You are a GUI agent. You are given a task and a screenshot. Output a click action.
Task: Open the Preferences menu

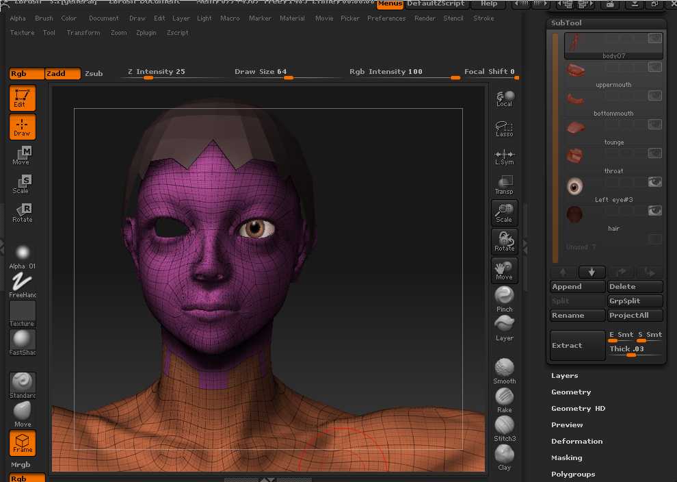386,18
